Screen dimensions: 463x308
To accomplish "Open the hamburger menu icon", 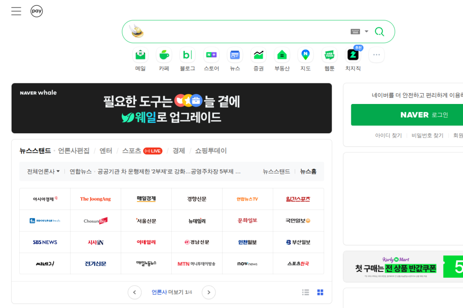I will coord(16,11).
